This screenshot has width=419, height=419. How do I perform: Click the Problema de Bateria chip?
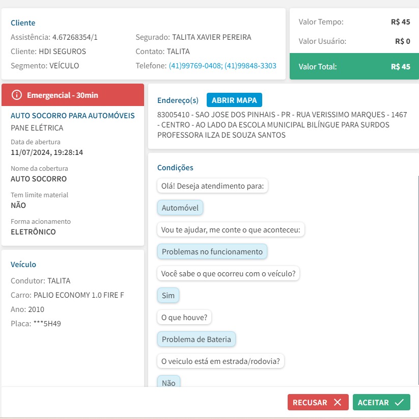click(197, 339)
